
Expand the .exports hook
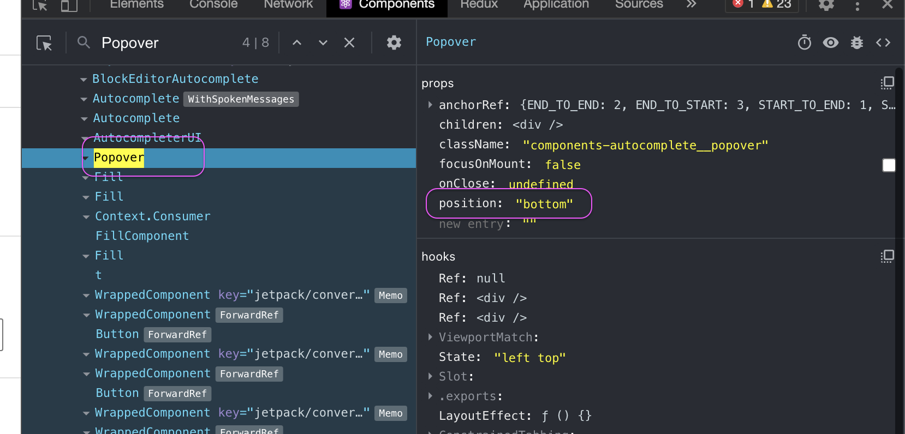coord(430,396)
